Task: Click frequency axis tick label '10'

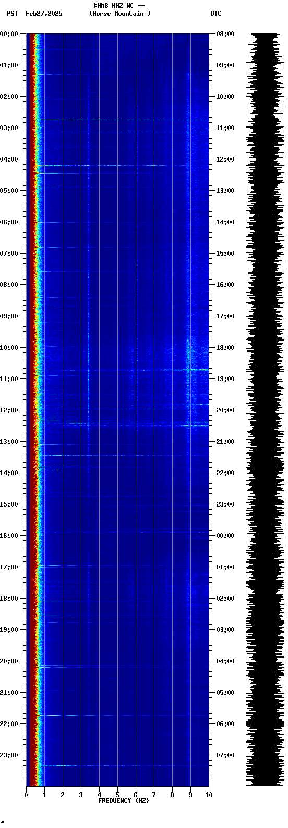Action: point(209,795)
